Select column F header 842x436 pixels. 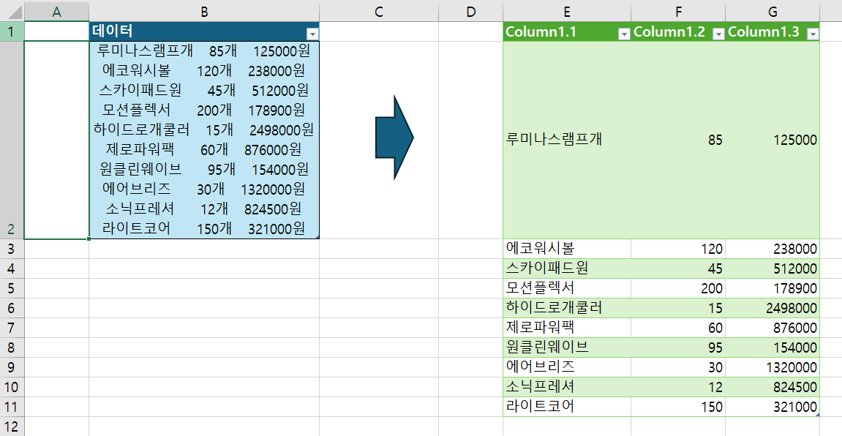coord(678,11)
